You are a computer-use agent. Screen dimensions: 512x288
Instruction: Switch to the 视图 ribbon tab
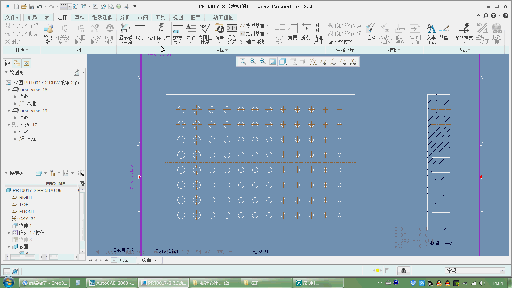click(178, 17)
